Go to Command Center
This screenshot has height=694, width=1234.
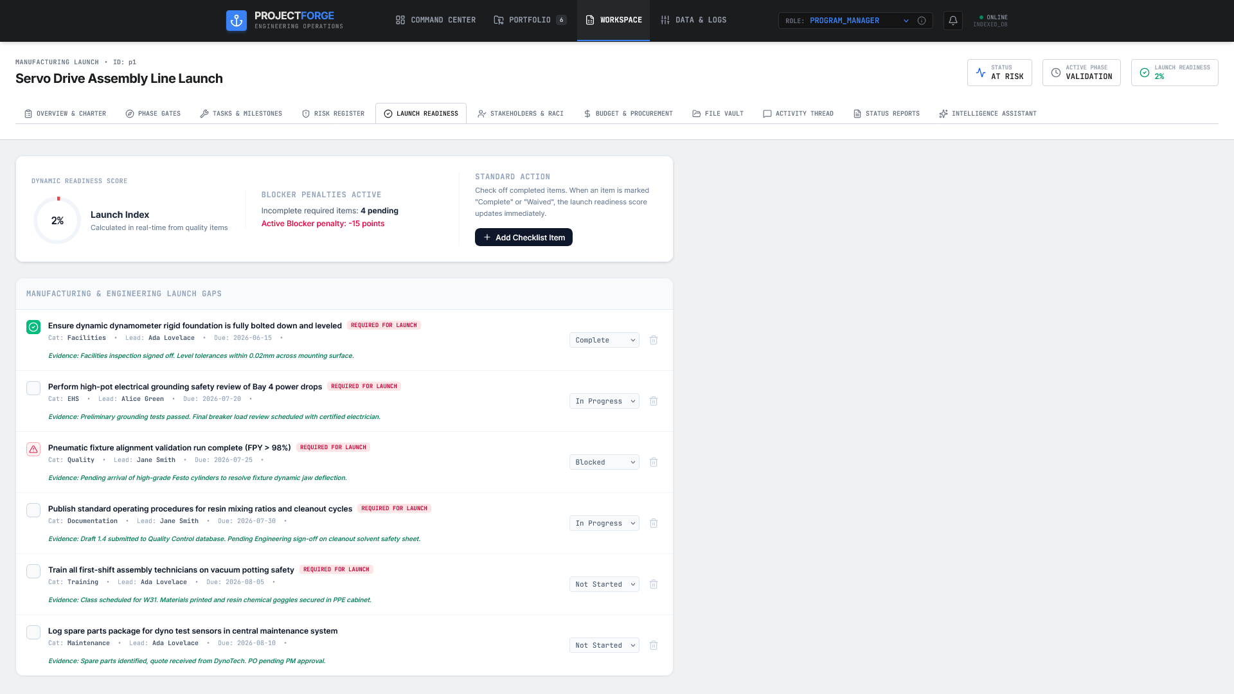[x=436, y=20]
